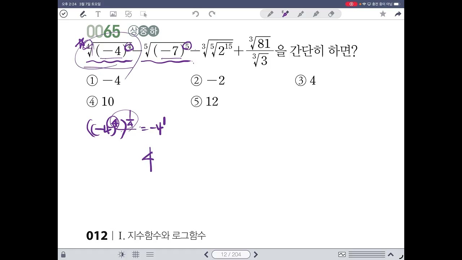This screenshot has height=260, width=462.
Task: Undo the last stroke
Action: pyautogui.click(x=196, y=14)
